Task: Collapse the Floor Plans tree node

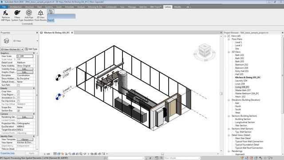Action: click(x=229, y=39)
